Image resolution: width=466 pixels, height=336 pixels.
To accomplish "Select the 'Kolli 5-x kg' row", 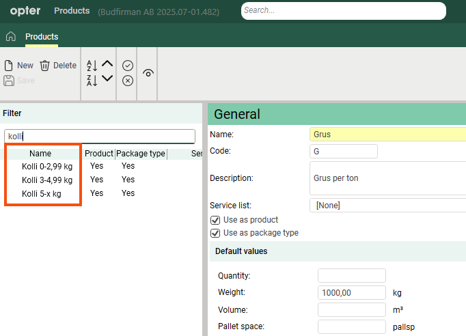I will [41, 193].
